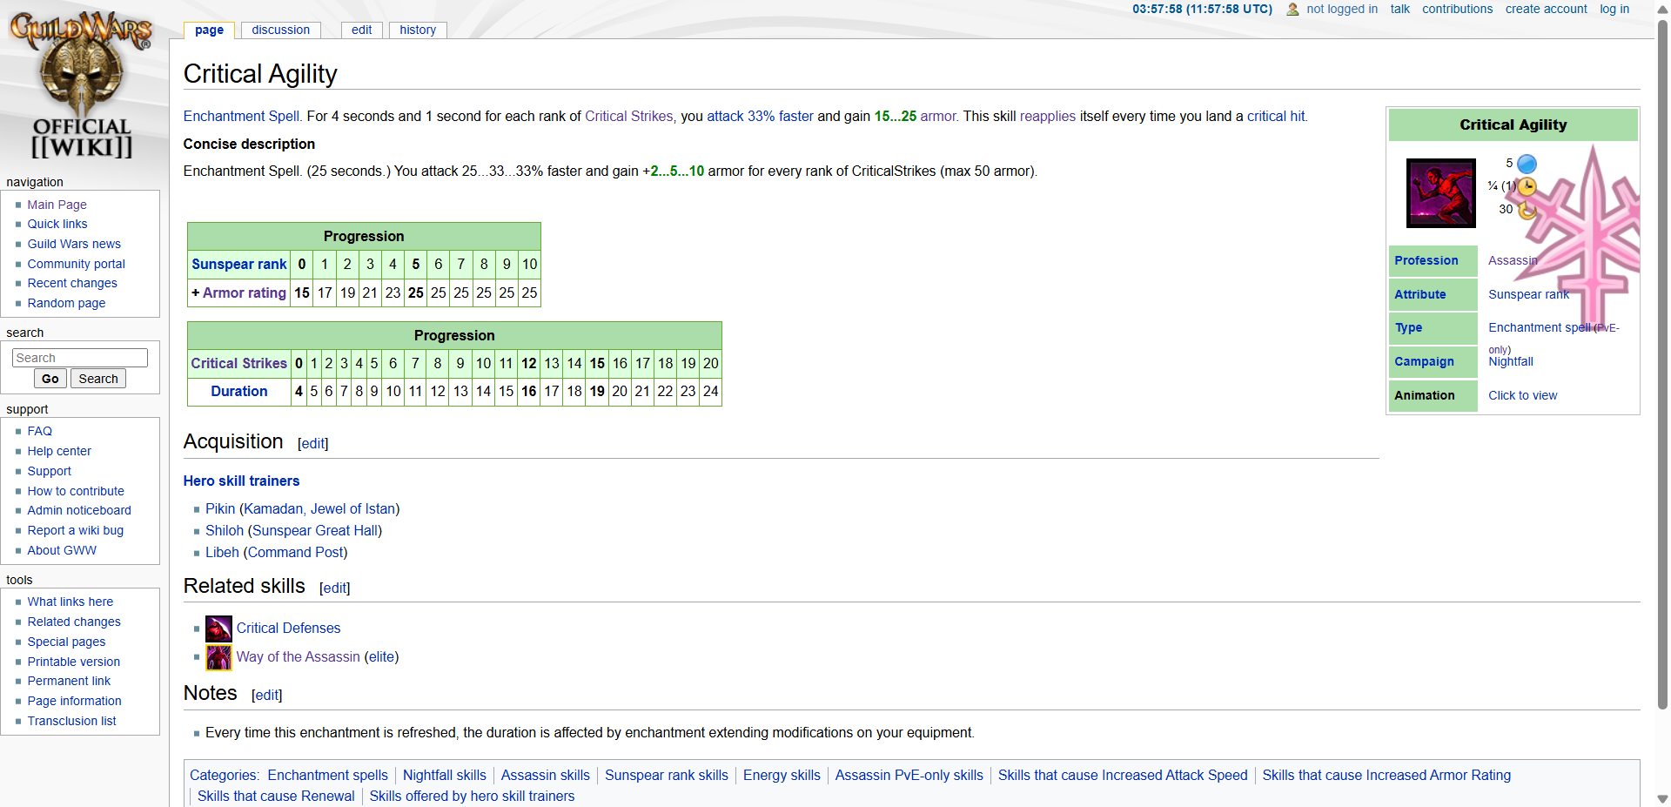This screenshot has width=1671, height=807.
Task: Click the reapplies link
Action: click(x=1047, y=116)
